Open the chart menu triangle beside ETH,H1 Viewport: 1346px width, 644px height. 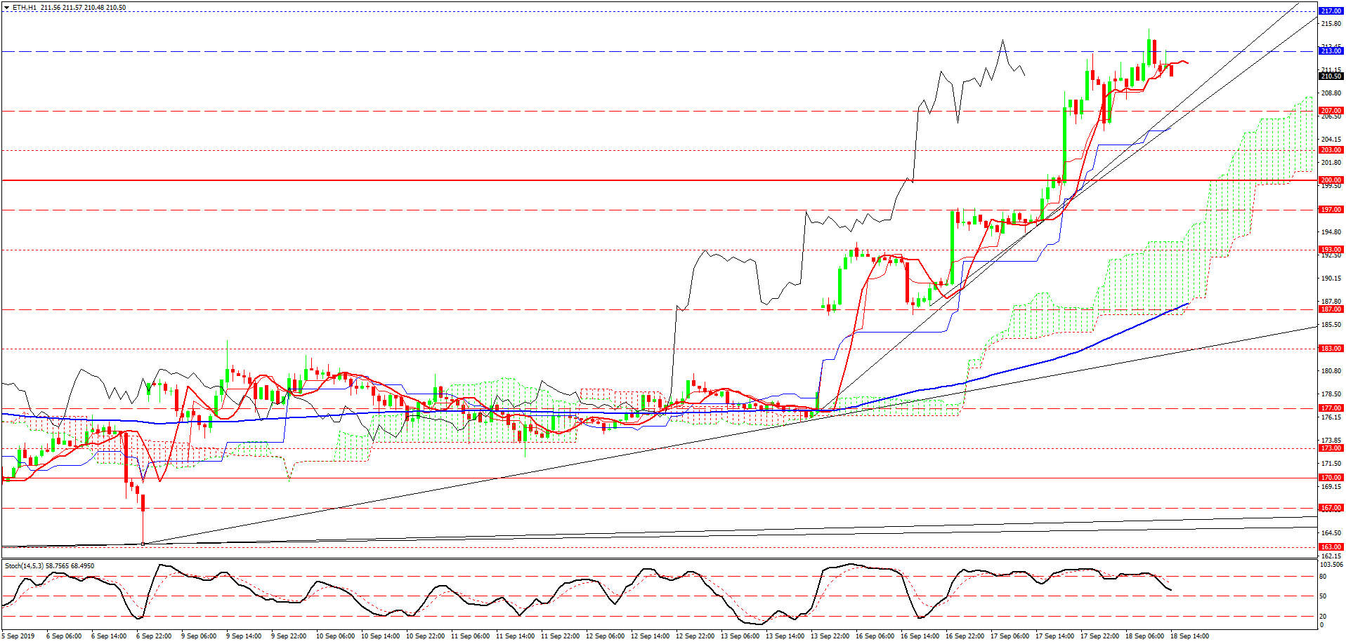click(6, 8)
